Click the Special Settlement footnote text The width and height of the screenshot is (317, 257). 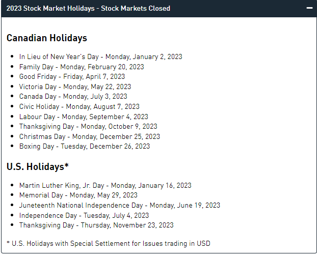click(108, 243)
